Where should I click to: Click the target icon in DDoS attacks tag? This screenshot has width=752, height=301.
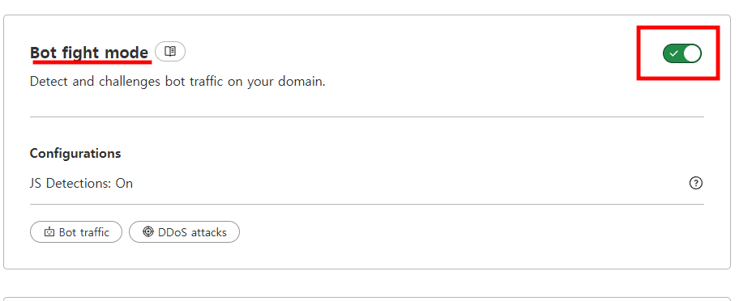tap(148, 232)
